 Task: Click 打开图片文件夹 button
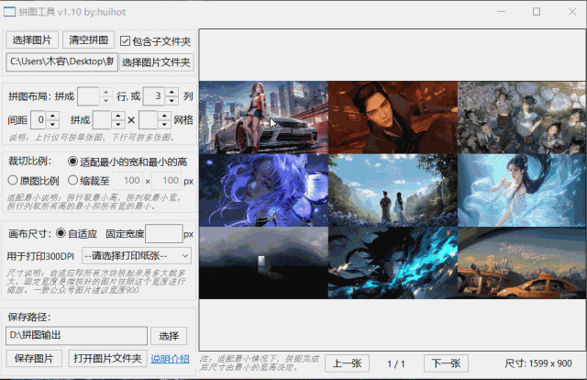(108, 359)
